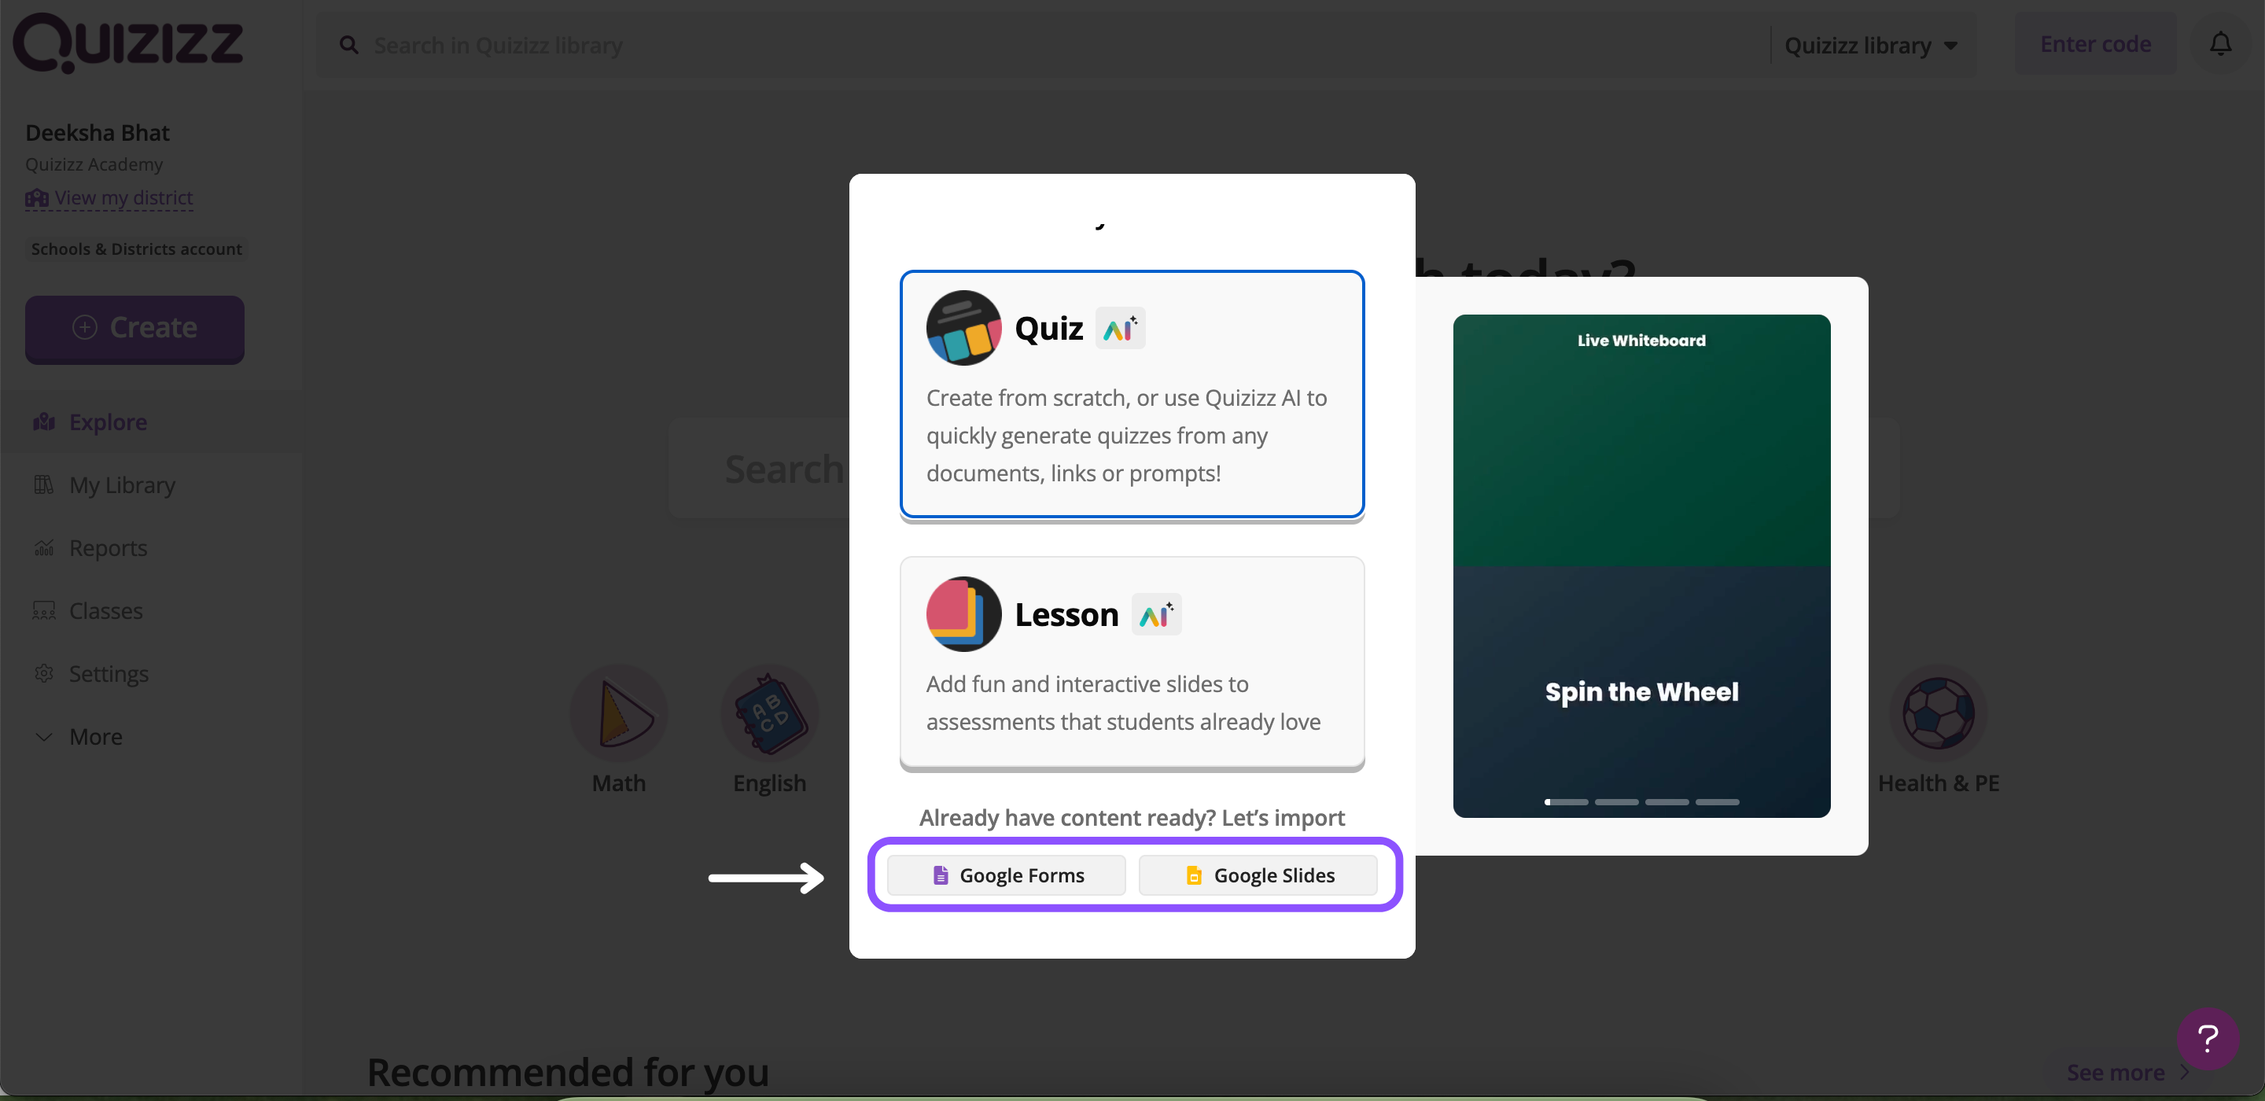The image size is (2265, 1101).
Task: Click the Create button
Action: click(134, 331)
